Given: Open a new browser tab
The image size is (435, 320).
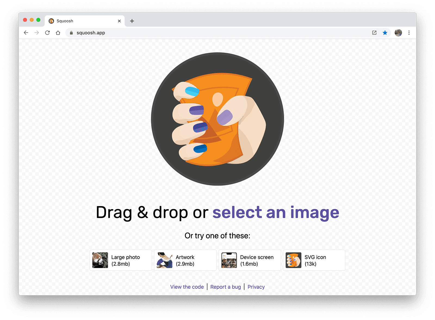Looking at the screenshot, I should pyautogui.click(x=132, y=21).
